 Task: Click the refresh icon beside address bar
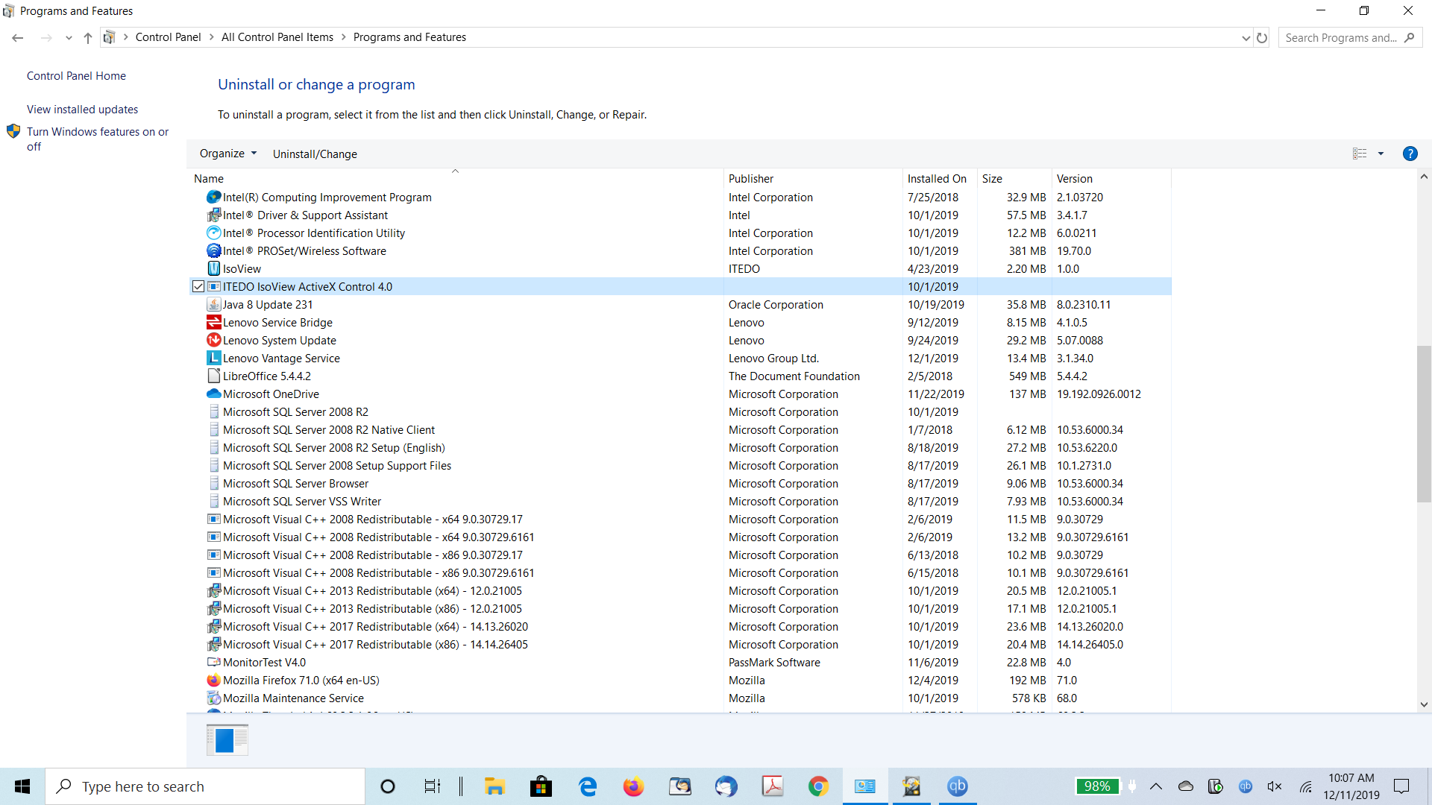pos(1262,38)
